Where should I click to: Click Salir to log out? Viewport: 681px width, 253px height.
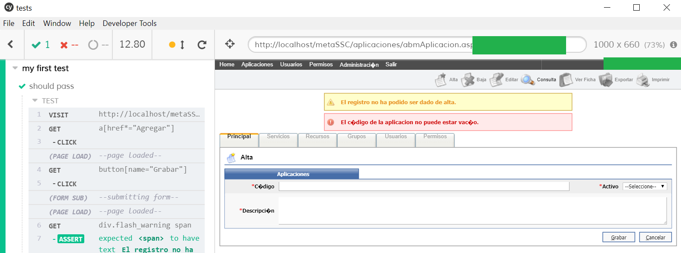point(391,65)
